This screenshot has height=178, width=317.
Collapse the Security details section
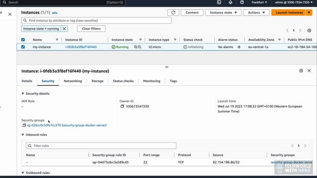pos(23,93)
